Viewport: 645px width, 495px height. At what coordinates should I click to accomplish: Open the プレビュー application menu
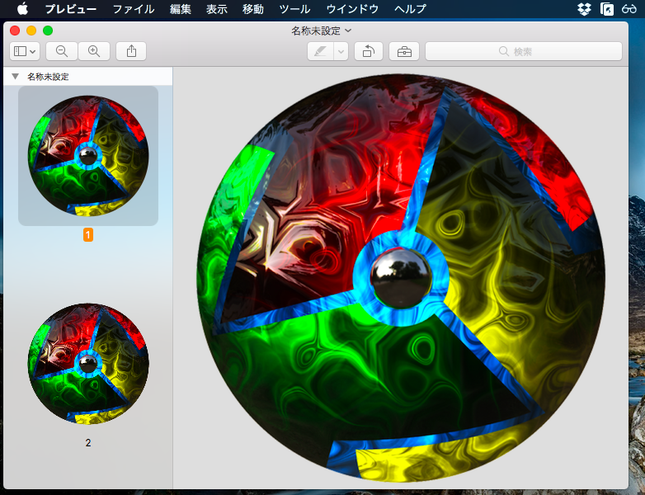[71, 8]
